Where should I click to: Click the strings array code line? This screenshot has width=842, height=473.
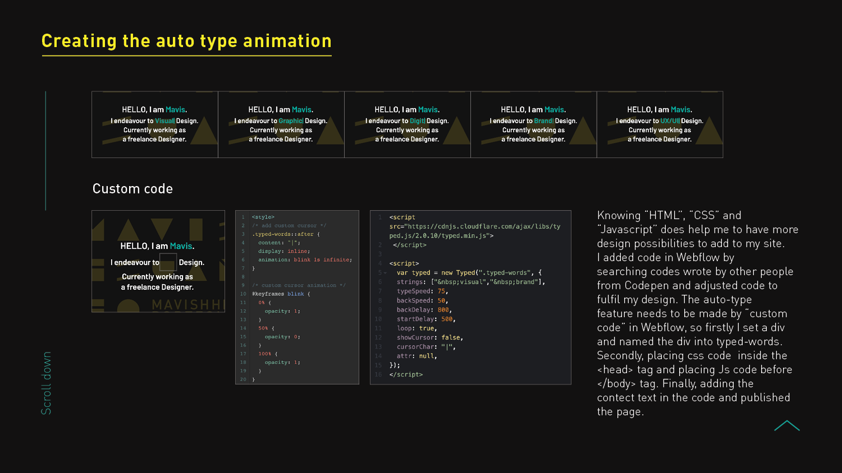click(470, 282)
